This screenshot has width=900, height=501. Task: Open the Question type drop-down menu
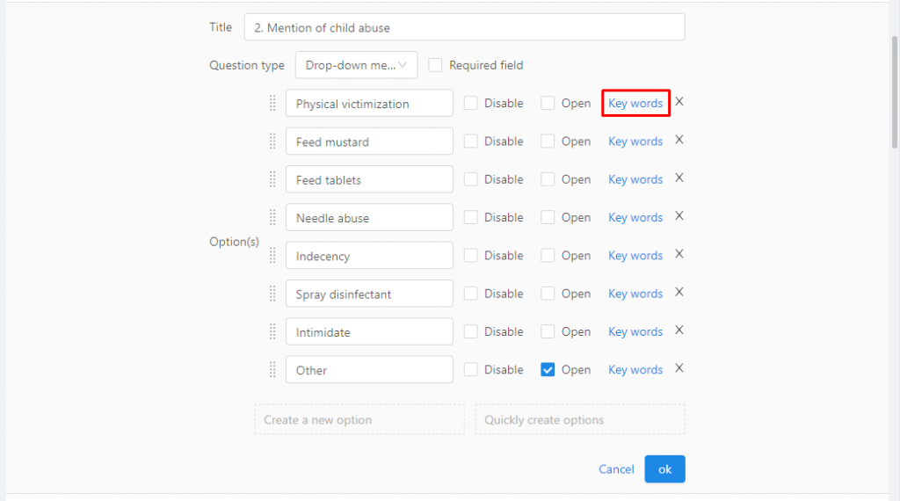[357, 65]
